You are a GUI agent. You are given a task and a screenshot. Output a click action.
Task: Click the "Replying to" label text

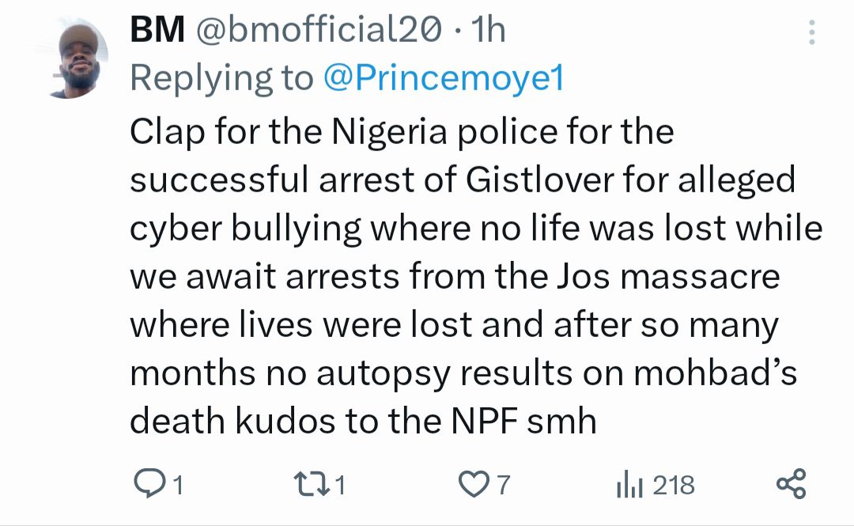221,78
